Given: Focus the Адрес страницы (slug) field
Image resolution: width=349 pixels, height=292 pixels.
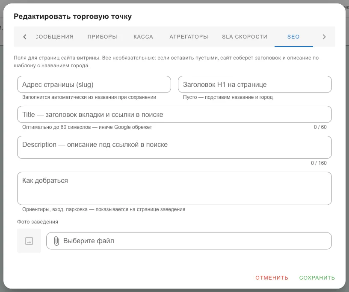Looking at the screenshot, I should pyautogui.click(x=94, y=84).
